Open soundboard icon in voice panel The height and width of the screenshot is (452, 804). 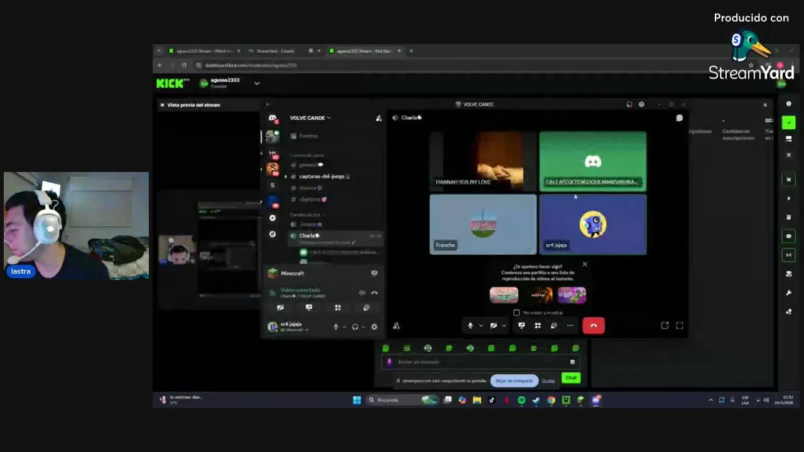(366, 308)
